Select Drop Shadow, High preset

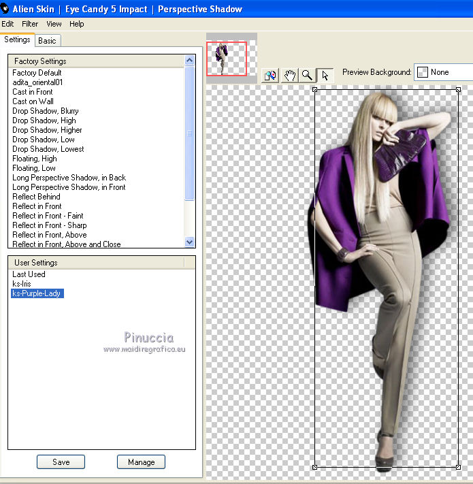(44, 120)
